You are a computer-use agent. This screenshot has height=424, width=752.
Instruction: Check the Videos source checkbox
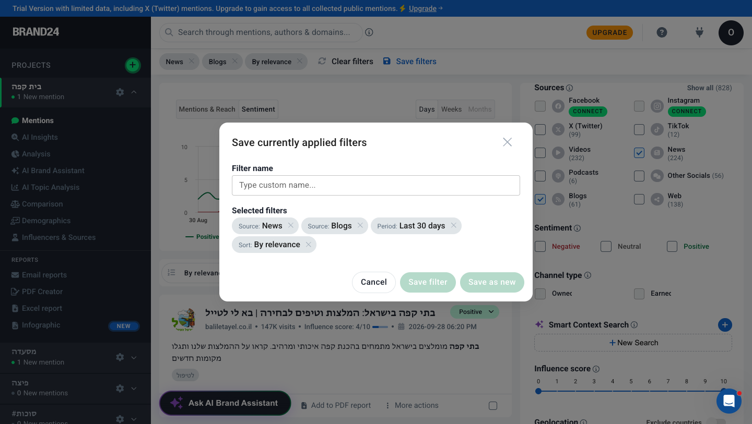pos(540,153)
